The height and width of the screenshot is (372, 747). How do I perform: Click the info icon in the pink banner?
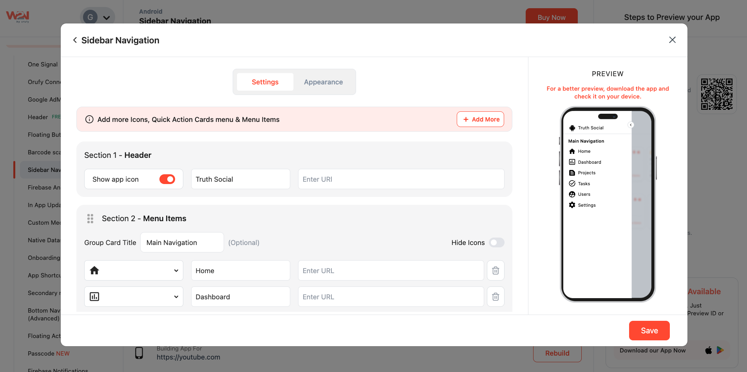89,120
